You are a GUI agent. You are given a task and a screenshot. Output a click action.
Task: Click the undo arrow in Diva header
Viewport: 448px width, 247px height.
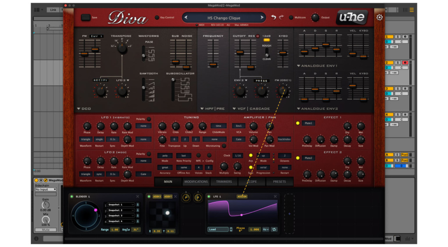pyautogui.click(x=273, y=17)
